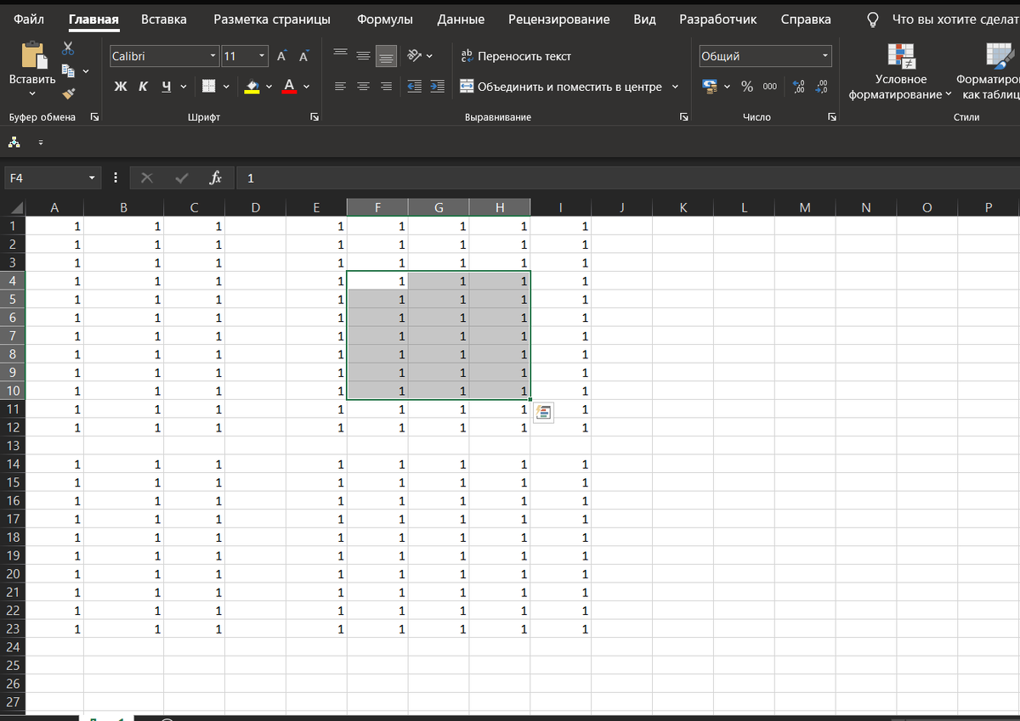
Task: Open the Файл tab
Action: point(30,19)
